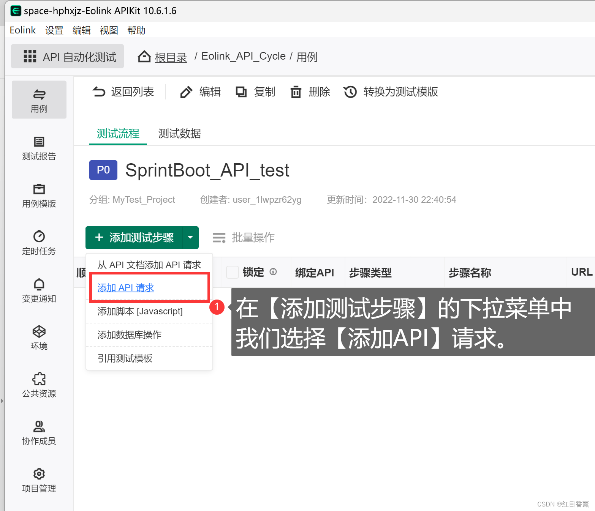Toggle the 锁定 header checkbox
Screen dimensions: 595x511
tap(232, 272)
